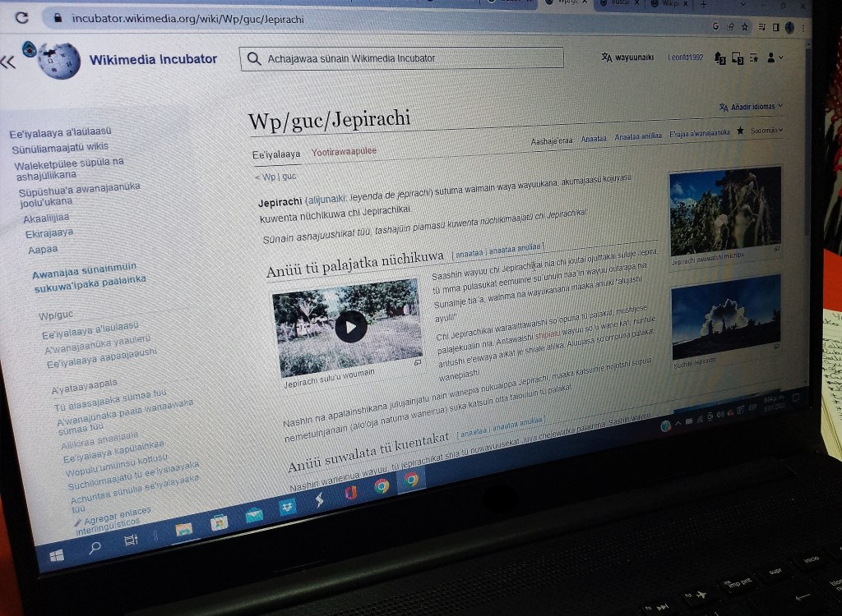Screen dimensions: 842x616
Task: Open Dropbox from the taskbar
Action: (x=288, y=507)
